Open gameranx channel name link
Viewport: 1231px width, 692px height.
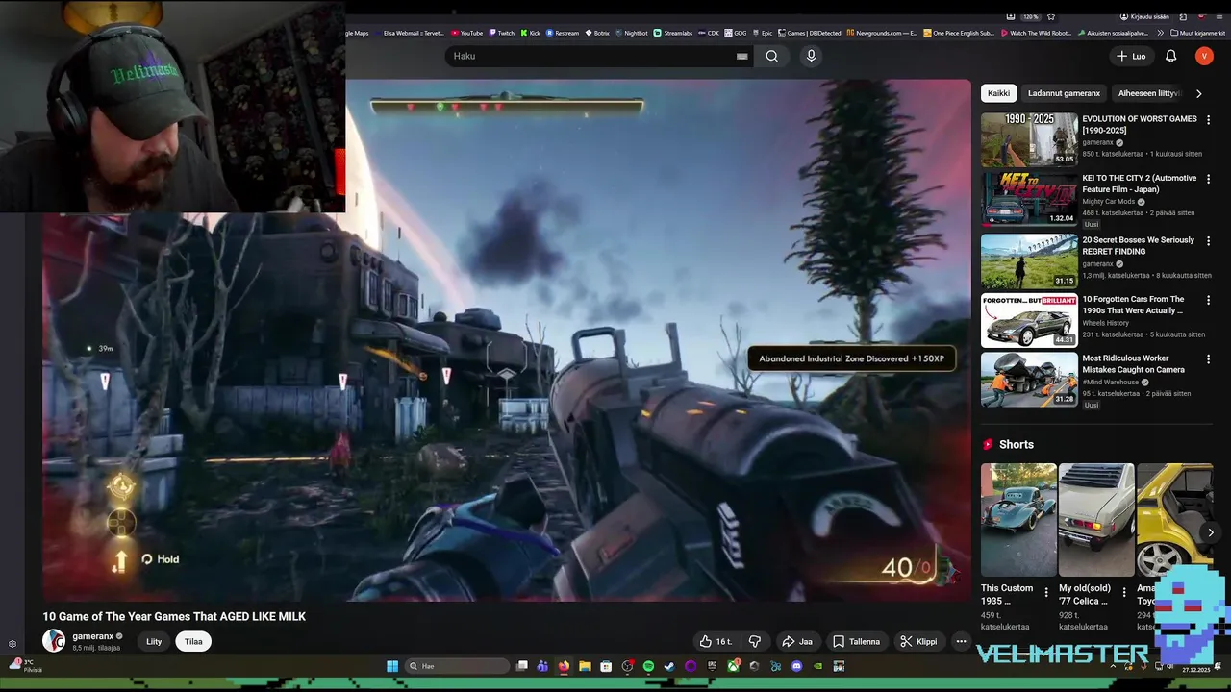tap(93, 636)
